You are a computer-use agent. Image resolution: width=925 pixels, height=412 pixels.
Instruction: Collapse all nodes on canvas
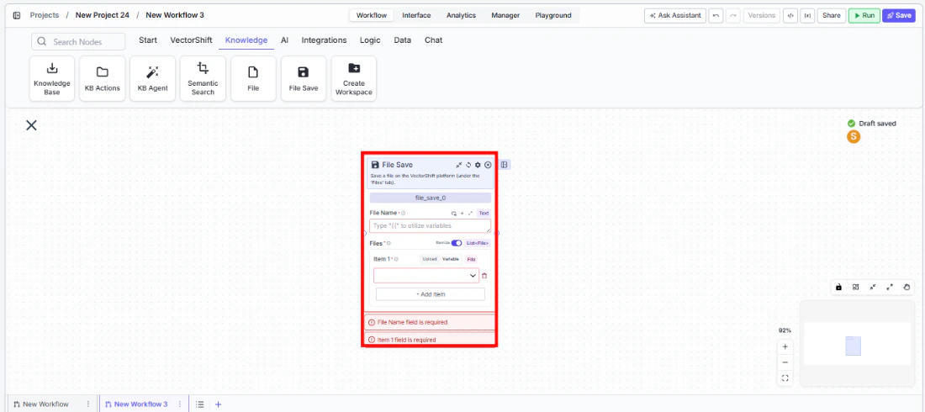[x=873, y=287]
